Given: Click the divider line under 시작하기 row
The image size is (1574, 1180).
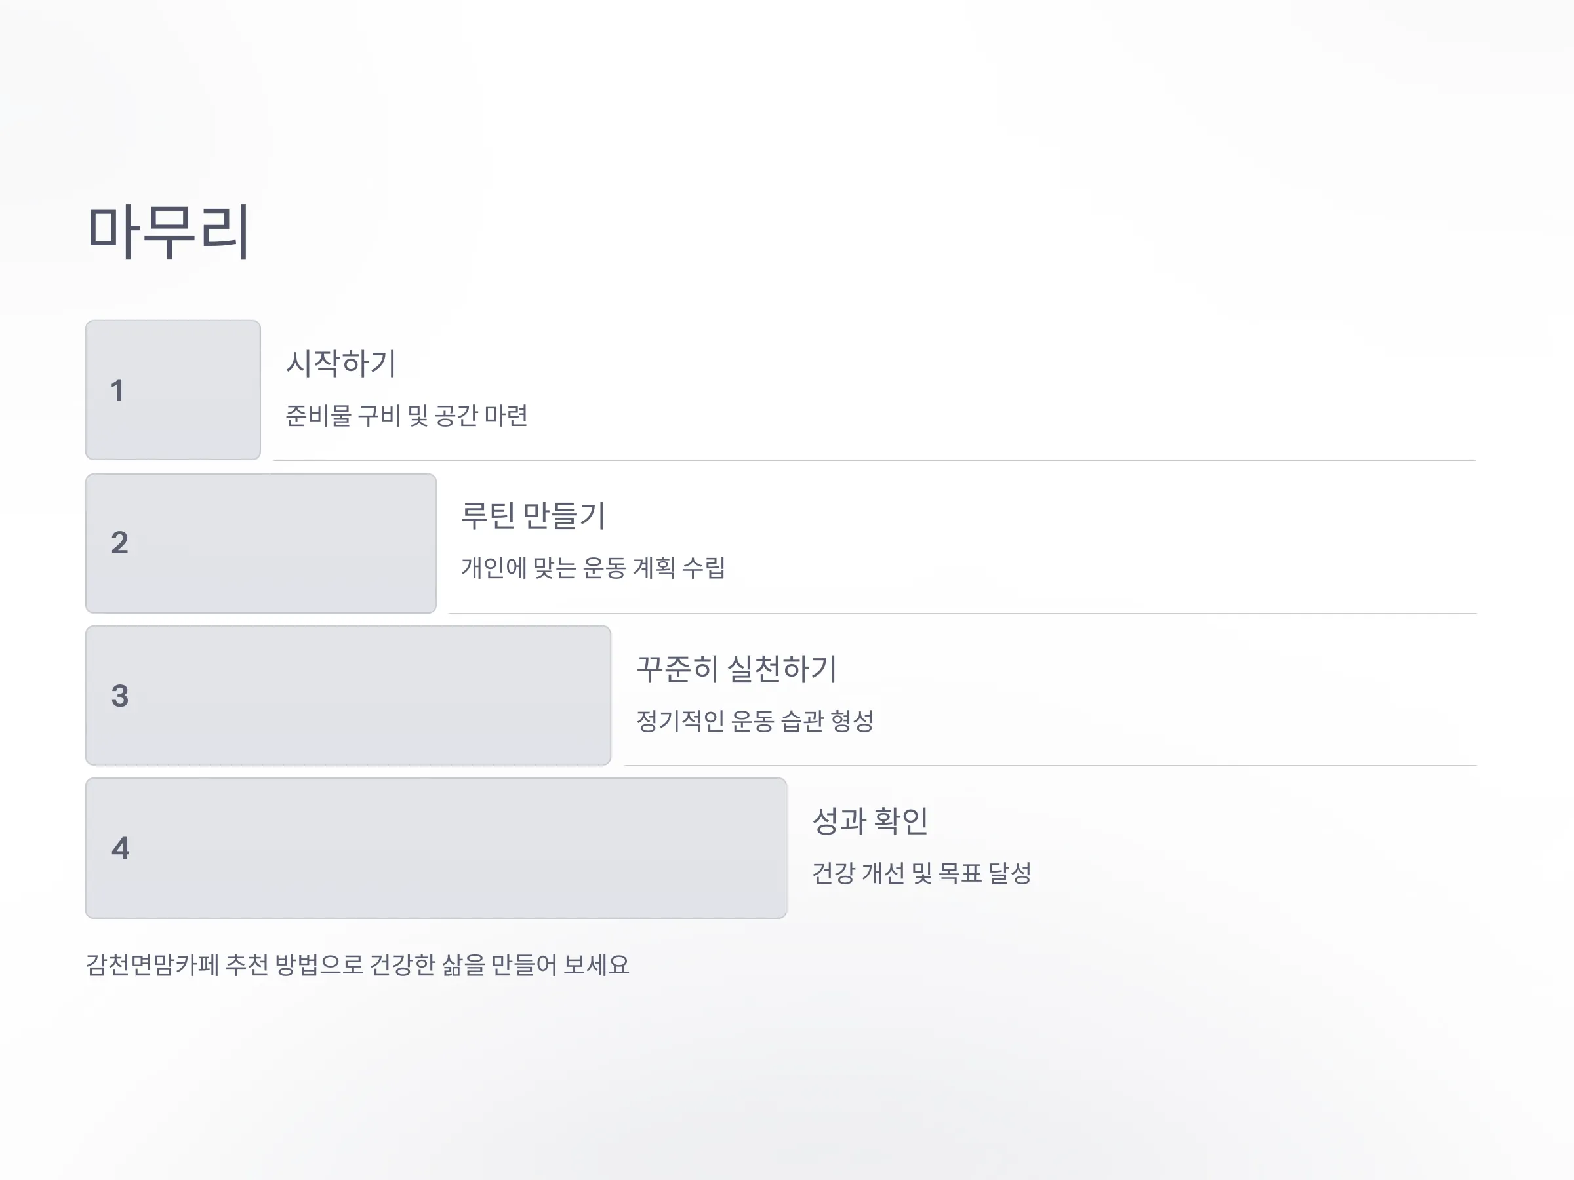Looking at the screenshot, I should [x=874, y=460].
